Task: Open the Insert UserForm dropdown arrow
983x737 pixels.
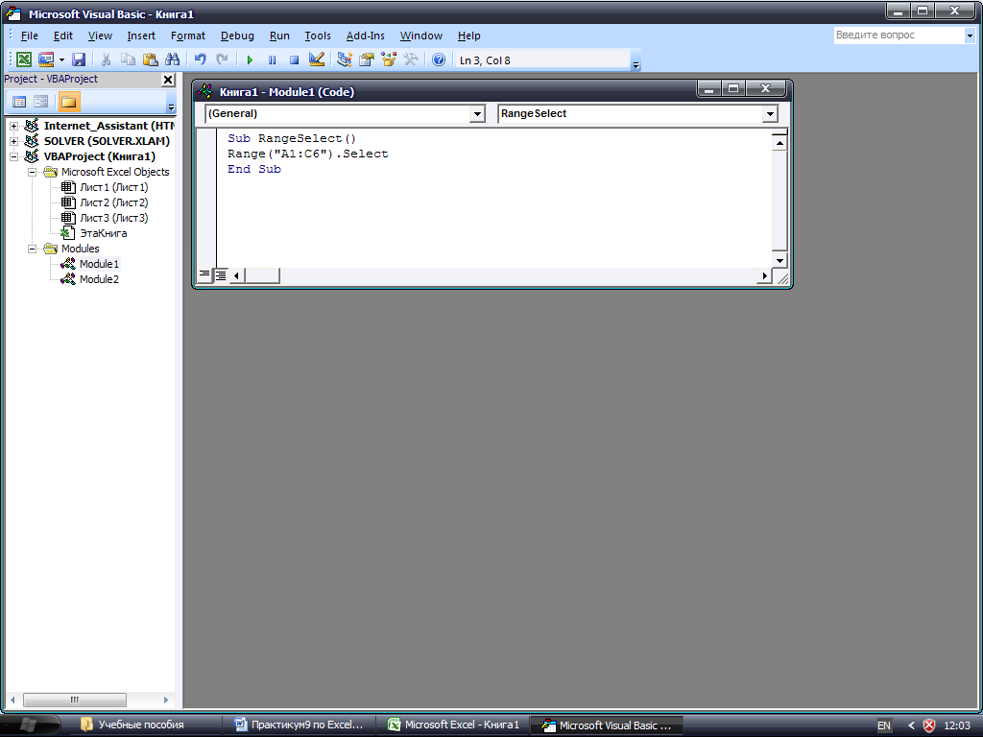Action: click(61, 60)
